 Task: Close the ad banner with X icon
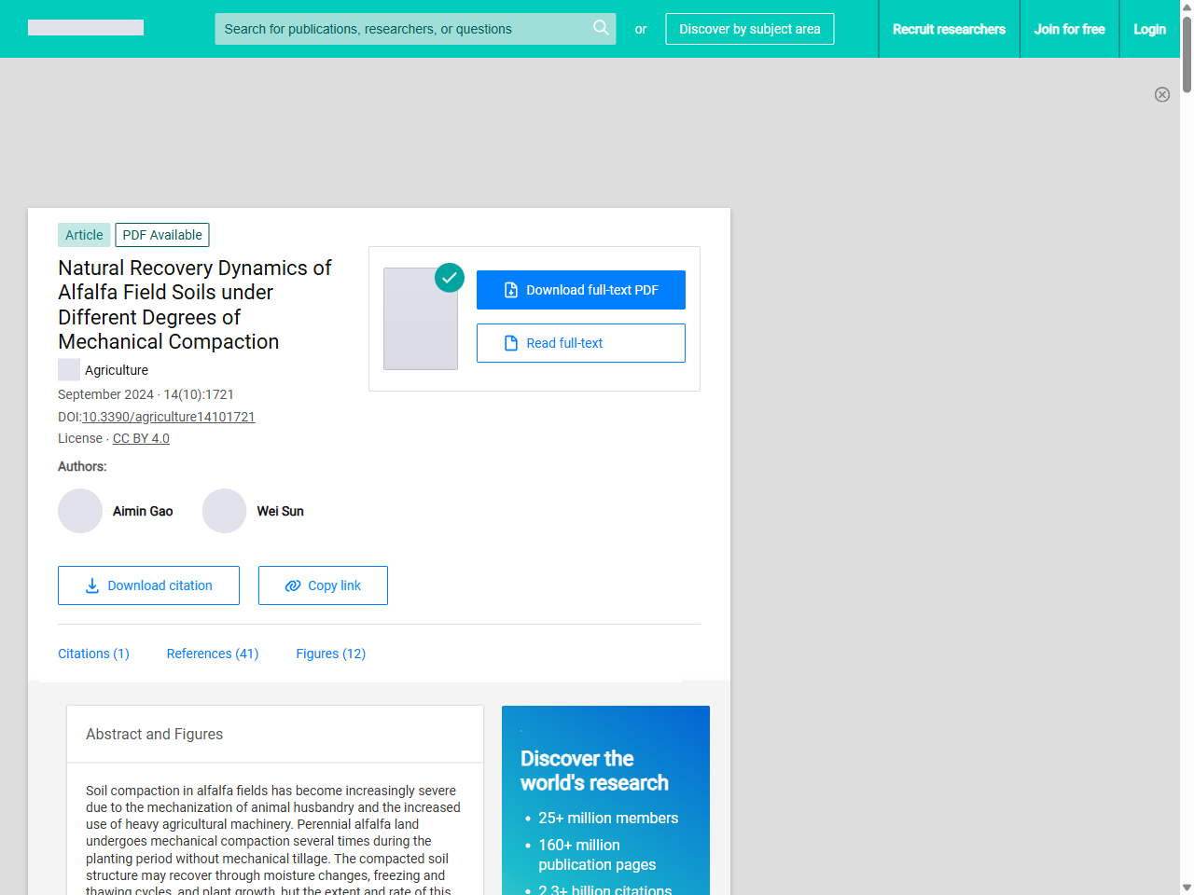coord(1161,94)
